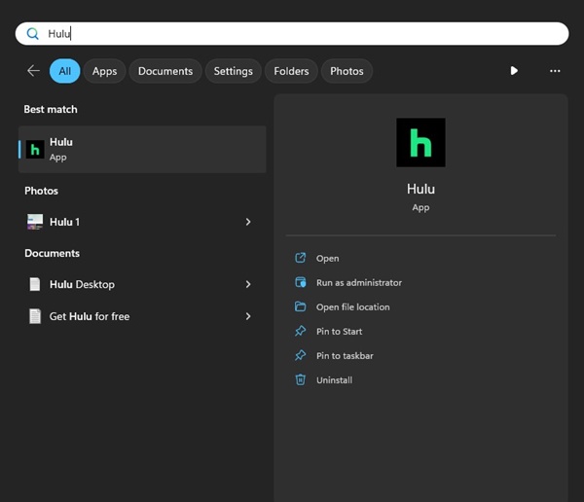Viewport: 584px width, 502px height.
Task: Open the Get Hulu for free document
Action: (142, 316)
